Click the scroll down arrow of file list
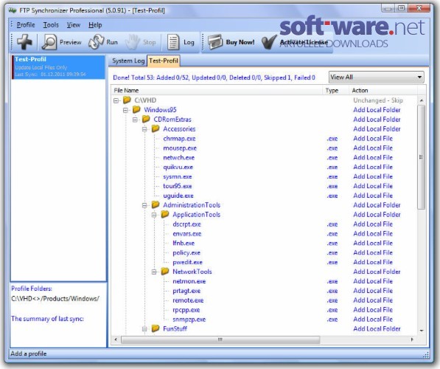This screenshot has height=369, width=440. 421,331
